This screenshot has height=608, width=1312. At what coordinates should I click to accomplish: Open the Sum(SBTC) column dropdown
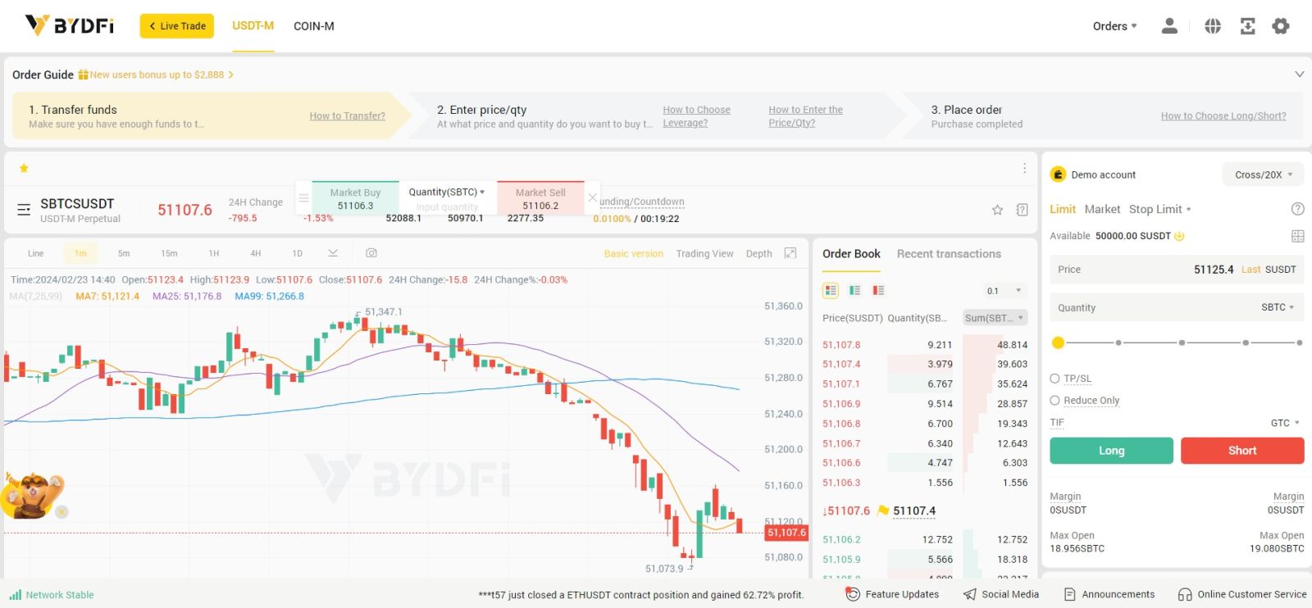point(995,318)
